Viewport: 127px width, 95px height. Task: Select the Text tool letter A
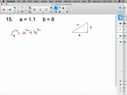[x=60, y=12]
